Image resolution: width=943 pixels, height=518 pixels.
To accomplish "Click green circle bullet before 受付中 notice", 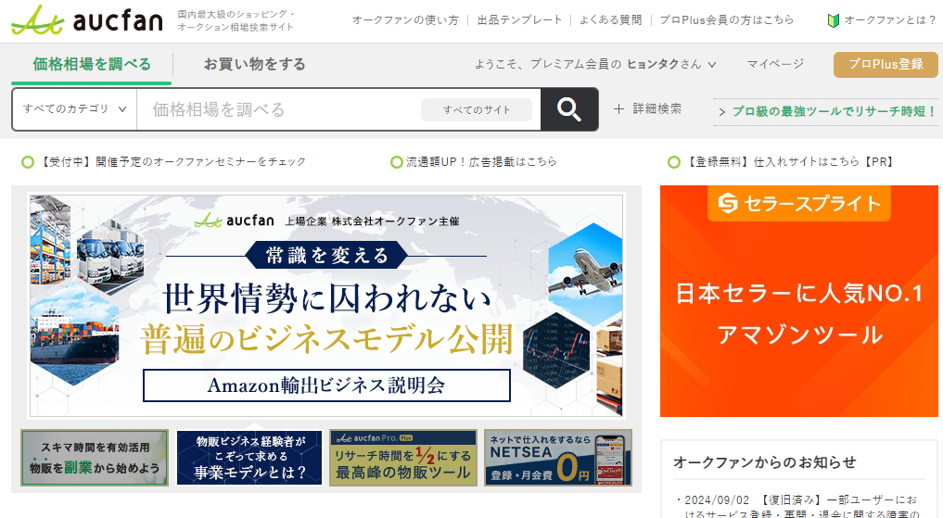I will (28, 162).
